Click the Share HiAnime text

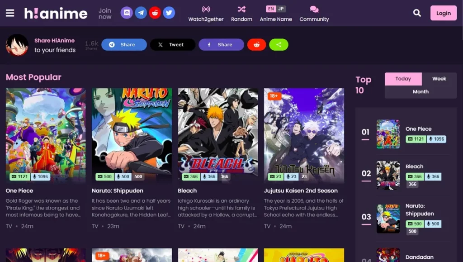pos(55,40)
